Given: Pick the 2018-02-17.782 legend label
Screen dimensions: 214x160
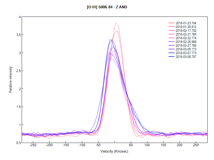Looking at the screenshot, I should point(186,31).
